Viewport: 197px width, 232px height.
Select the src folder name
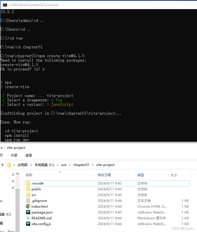pyautogui.click(x=34, y=195)
